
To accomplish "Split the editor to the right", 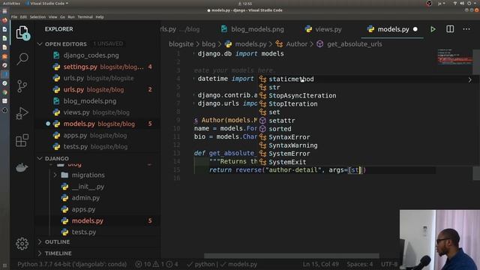I will coord(450,29).
